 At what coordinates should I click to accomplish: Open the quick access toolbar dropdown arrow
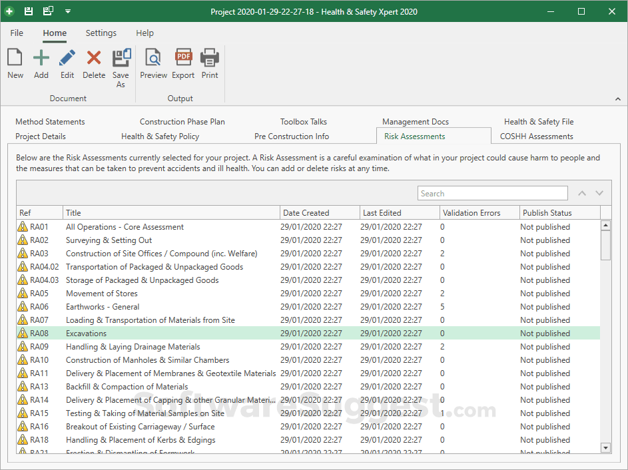[x=67, y=11]
